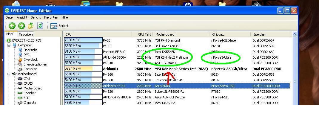Click the green Forward arrow toolbar icon
This screenshot has width=319, height=134.
[21, 26]
